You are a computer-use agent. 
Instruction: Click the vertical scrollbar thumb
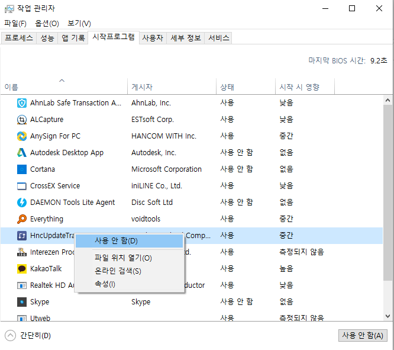tap(387, 192)
